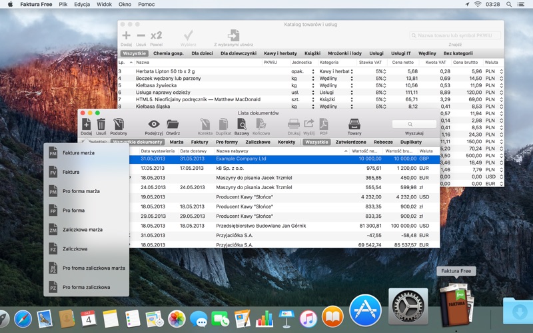533x333 pixels.
Task: Open App Store from the Dock
Action: [x=365, y=310]
